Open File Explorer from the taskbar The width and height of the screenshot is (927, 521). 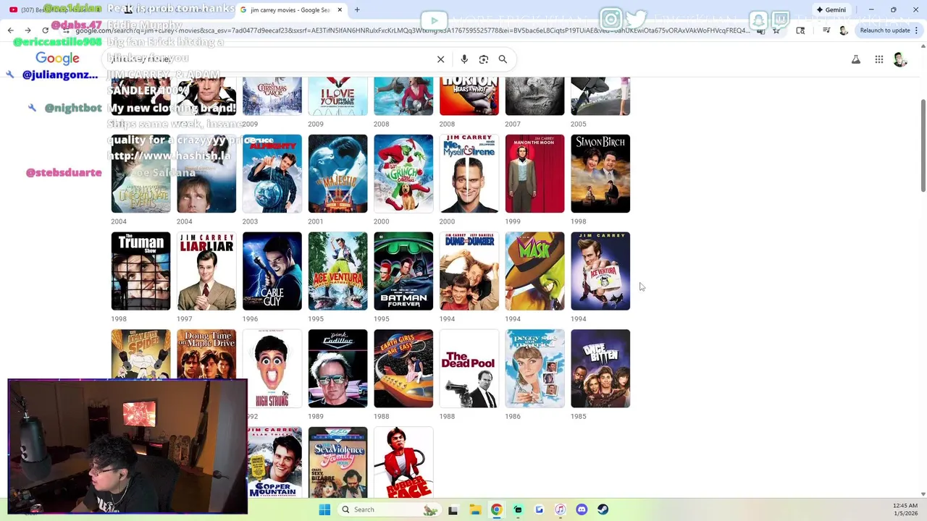point(475,509)
